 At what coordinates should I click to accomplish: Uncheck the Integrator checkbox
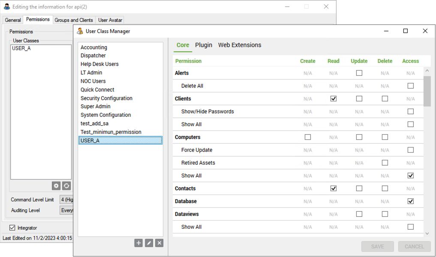coord(12,228)
